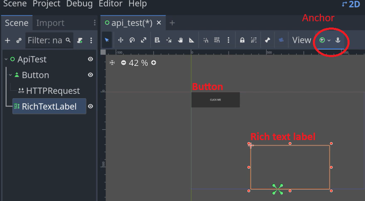
Task: Click the CLICK ME button in the canvas
Action: (216, 100)
